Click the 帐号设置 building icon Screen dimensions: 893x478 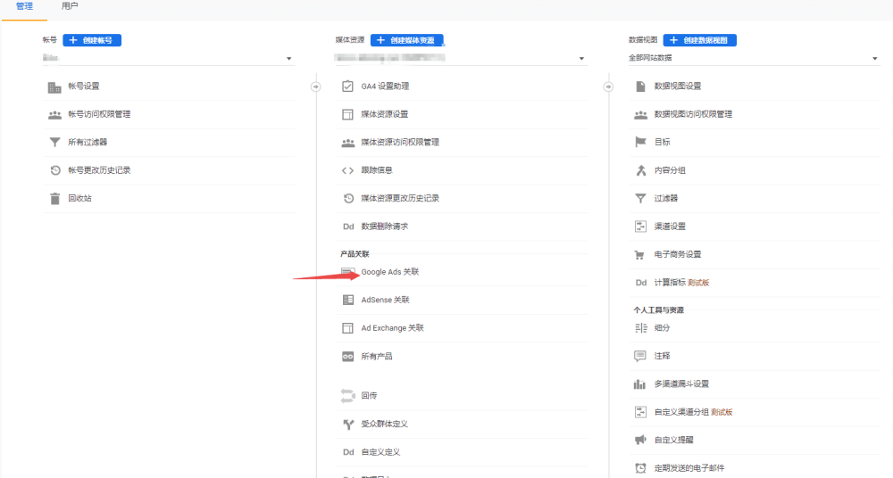click(55, 87)
